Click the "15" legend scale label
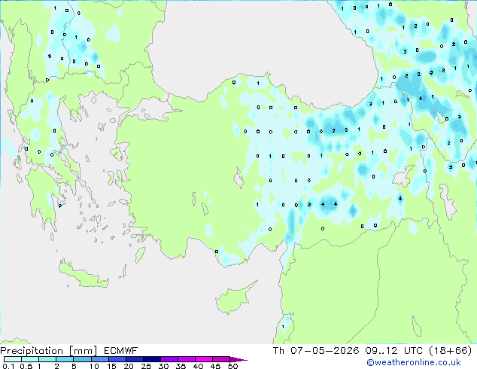This screenshot has width=477, height=369. (x=111, y=366)
